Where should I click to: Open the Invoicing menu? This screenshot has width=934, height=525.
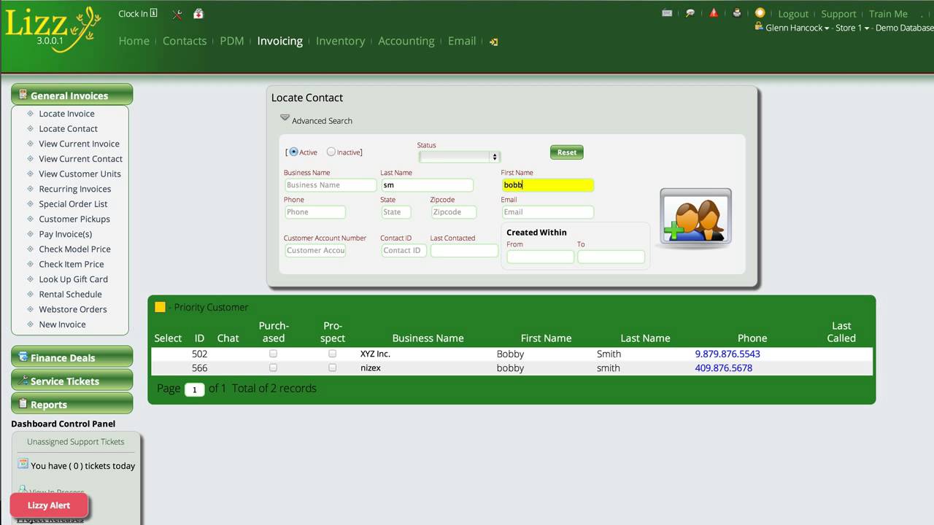[x=280, y=41]
